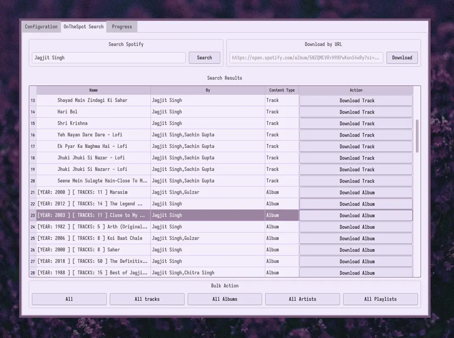Switch to the Configuration tab
Viewport: 454px width, 338px height.
(41, 26)
